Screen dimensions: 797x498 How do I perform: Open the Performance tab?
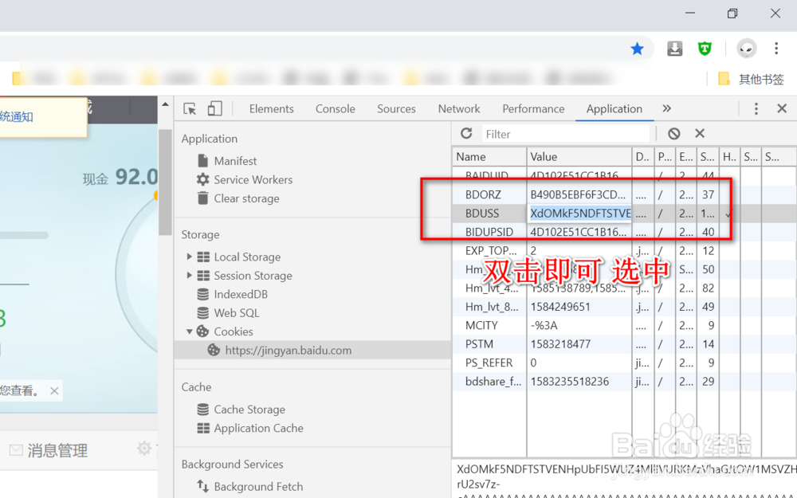coord(533,108)
